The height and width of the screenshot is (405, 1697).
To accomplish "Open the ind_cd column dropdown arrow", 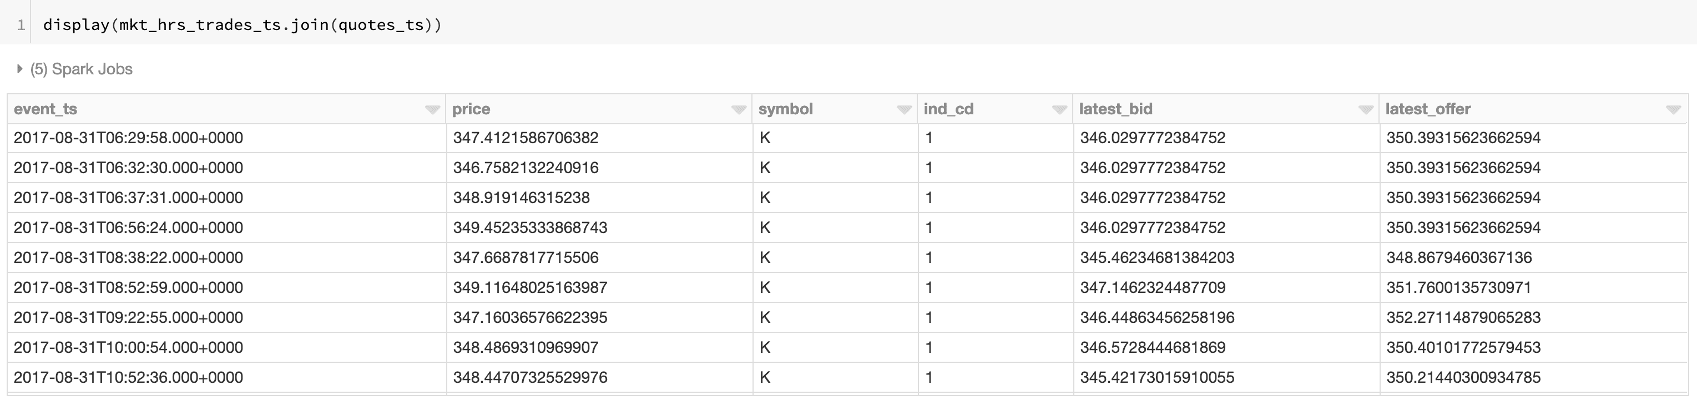I will coord(1059,110).
